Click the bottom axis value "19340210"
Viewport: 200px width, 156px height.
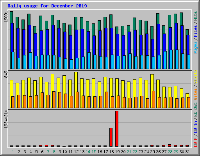6,119
